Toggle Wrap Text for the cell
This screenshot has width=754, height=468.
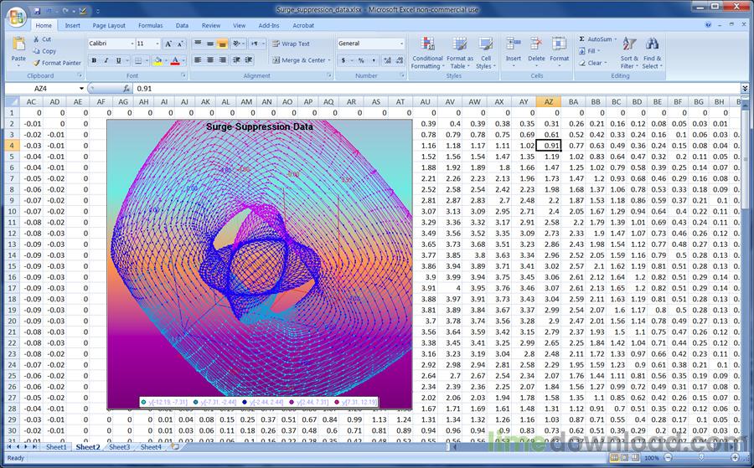pyautogui.click(x=291, y=44)
